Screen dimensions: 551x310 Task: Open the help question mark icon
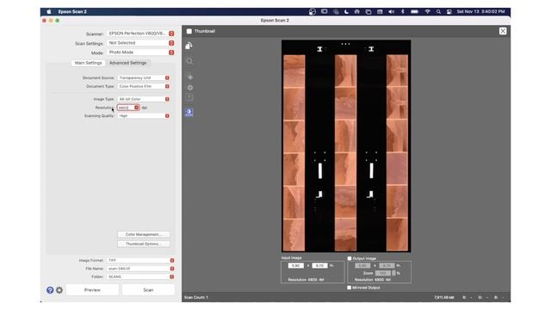coord(50,290)
